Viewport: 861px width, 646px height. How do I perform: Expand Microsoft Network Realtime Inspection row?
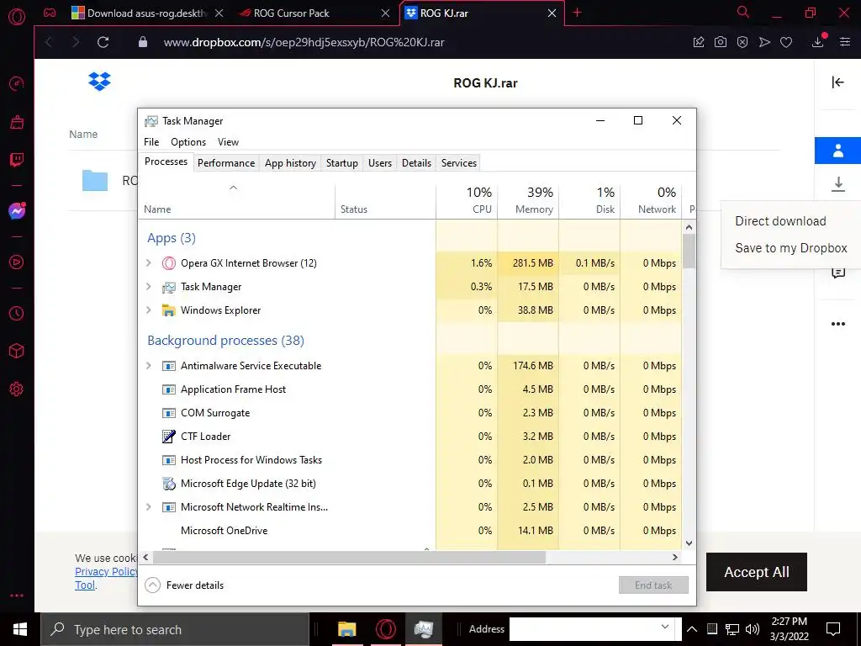click(148, 507)
